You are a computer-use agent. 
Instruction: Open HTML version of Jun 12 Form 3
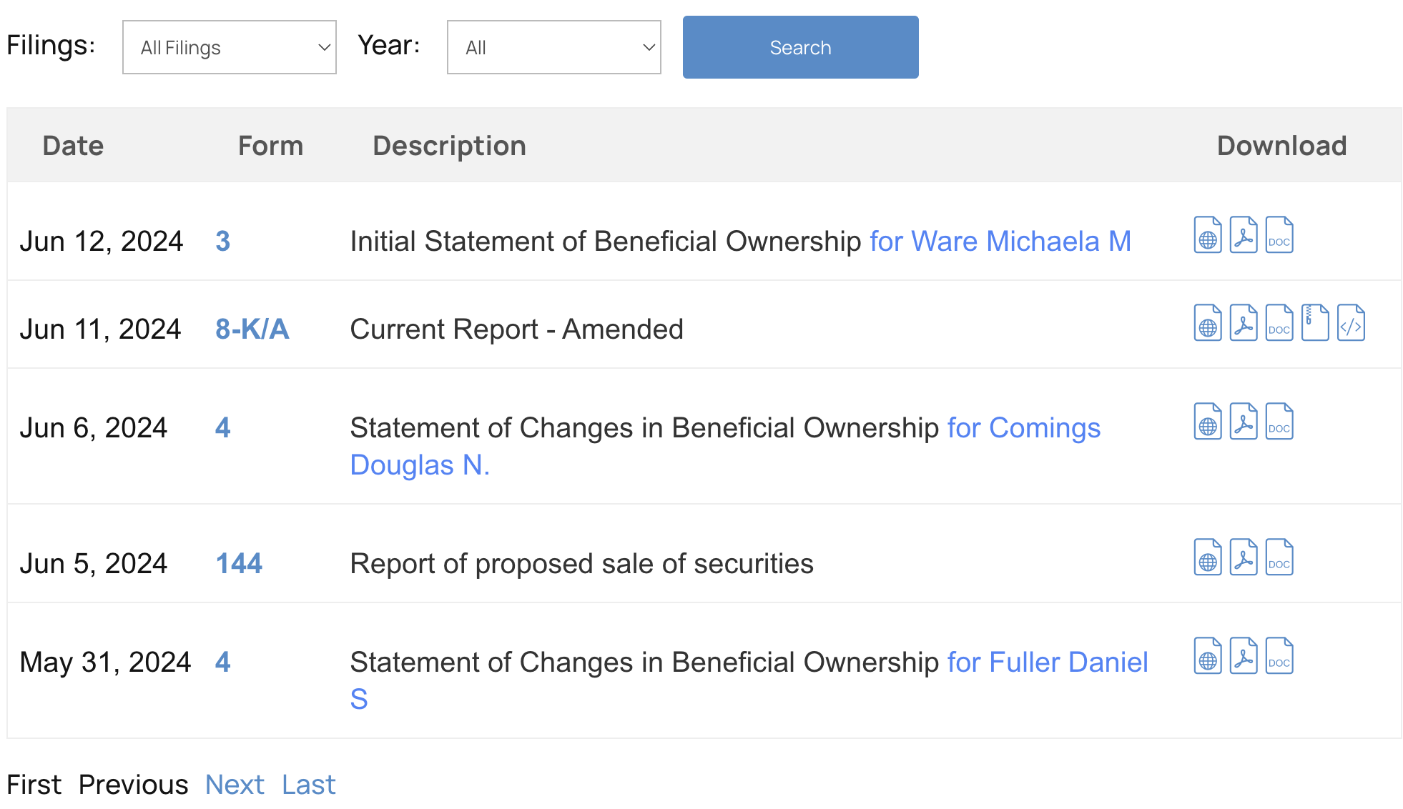click(1208, 235)
